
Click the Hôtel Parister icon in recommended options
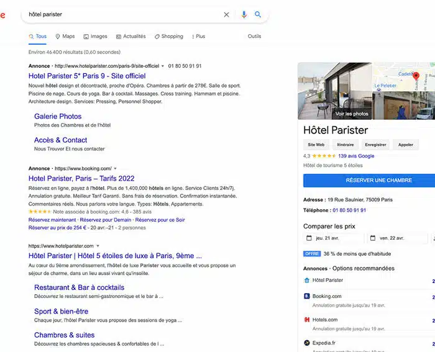[306, 281]
